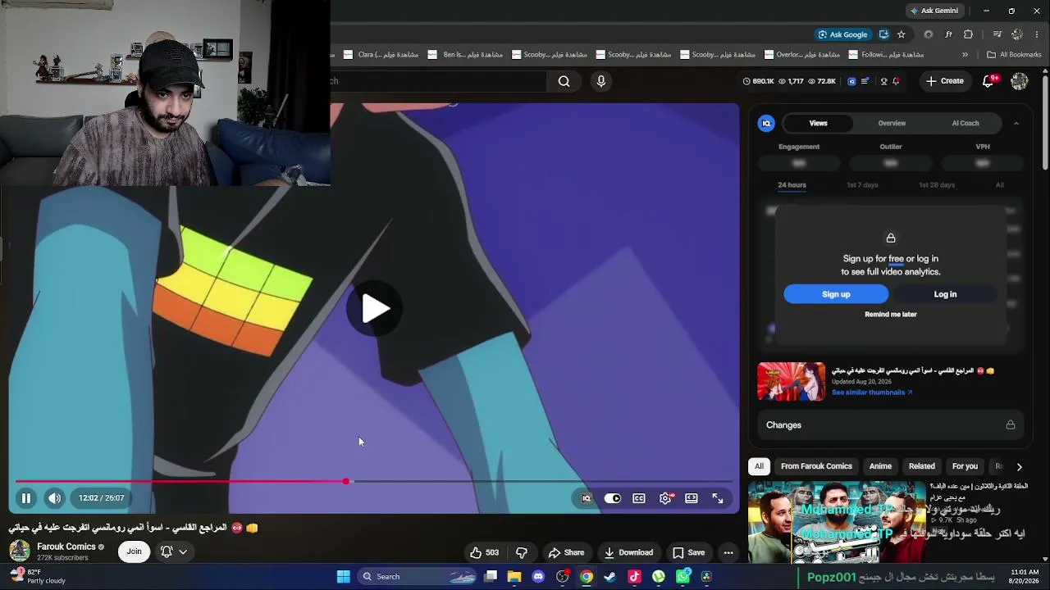Open YouTube notifications bell
The width and height of the screenshot is (1050, 590).
coord(988,81)
